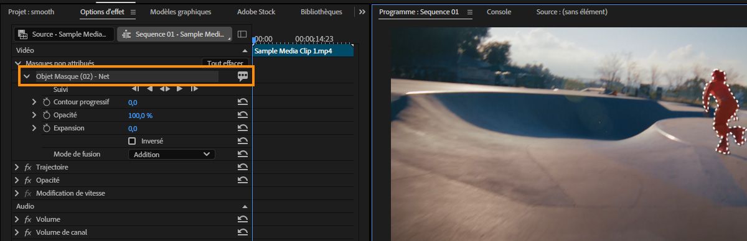Select Objet Masque (02) - Net label
The width and height of the screenshot is (747, 241).
point(73,76)
